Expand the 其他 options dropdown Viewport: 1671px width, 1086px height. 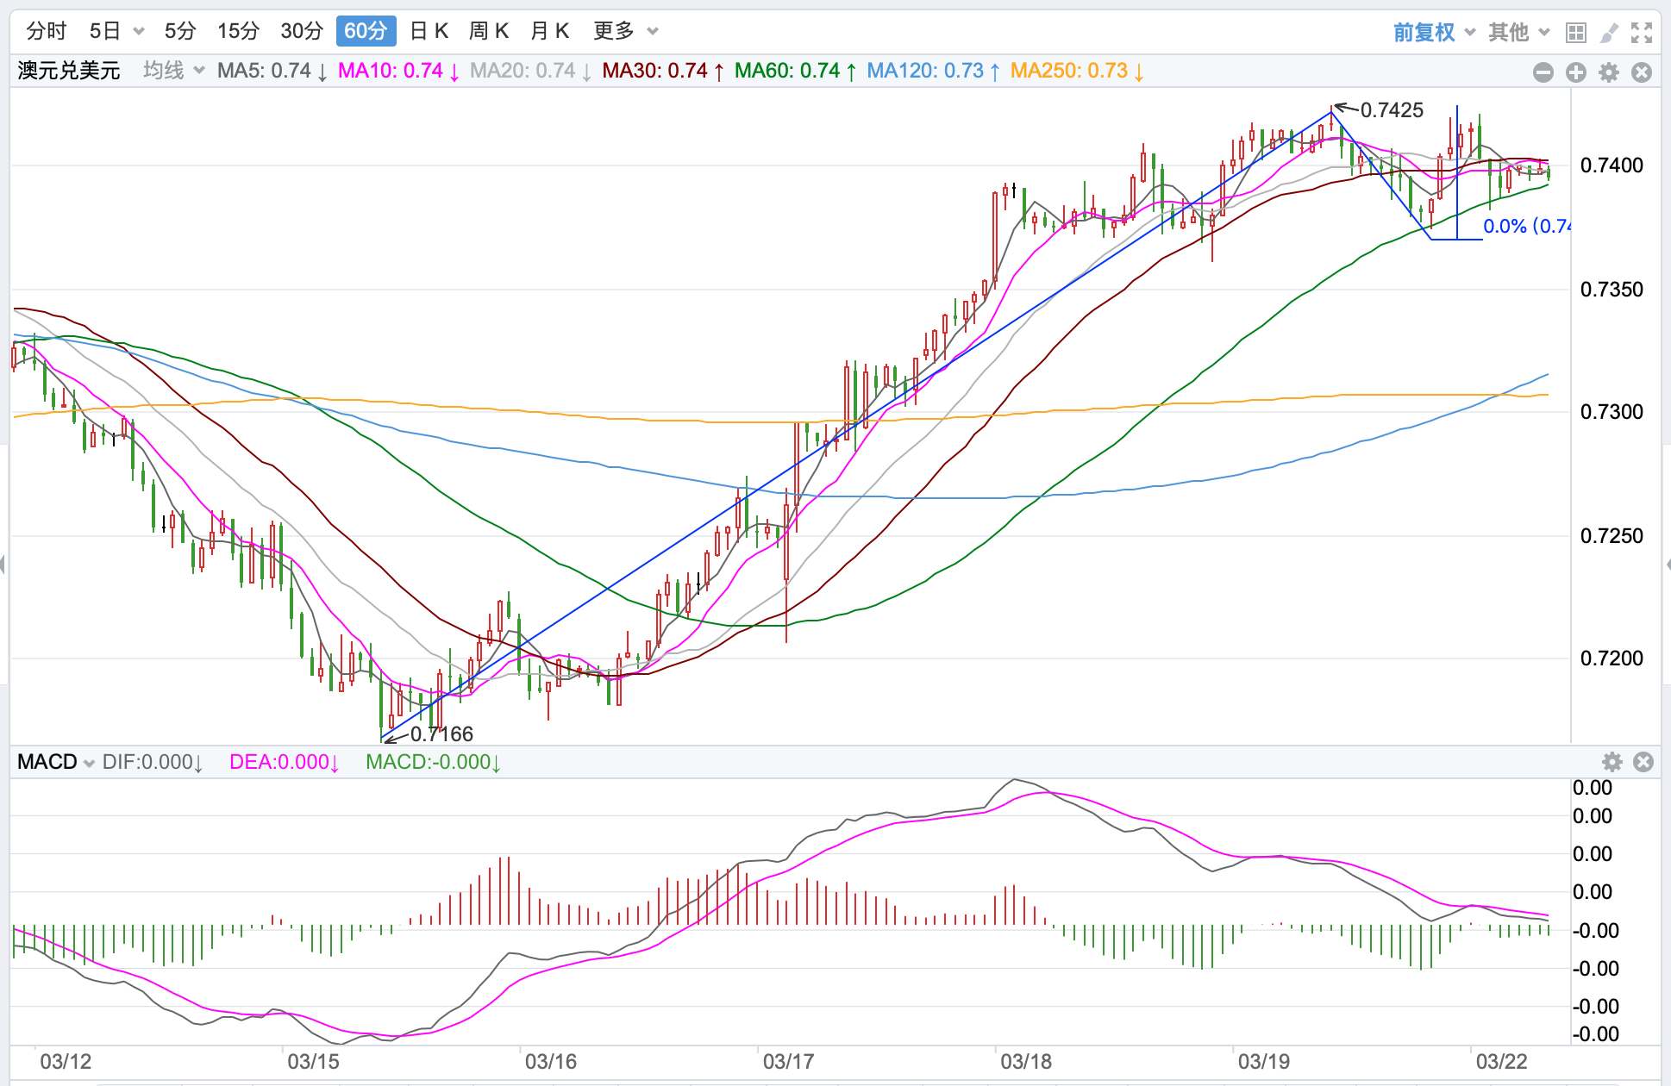click(x=1518, y=32)
